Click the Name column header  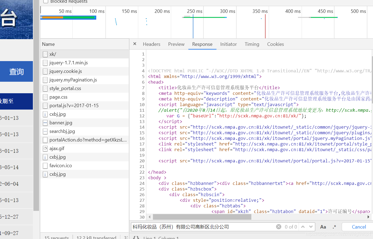[84, 44]
